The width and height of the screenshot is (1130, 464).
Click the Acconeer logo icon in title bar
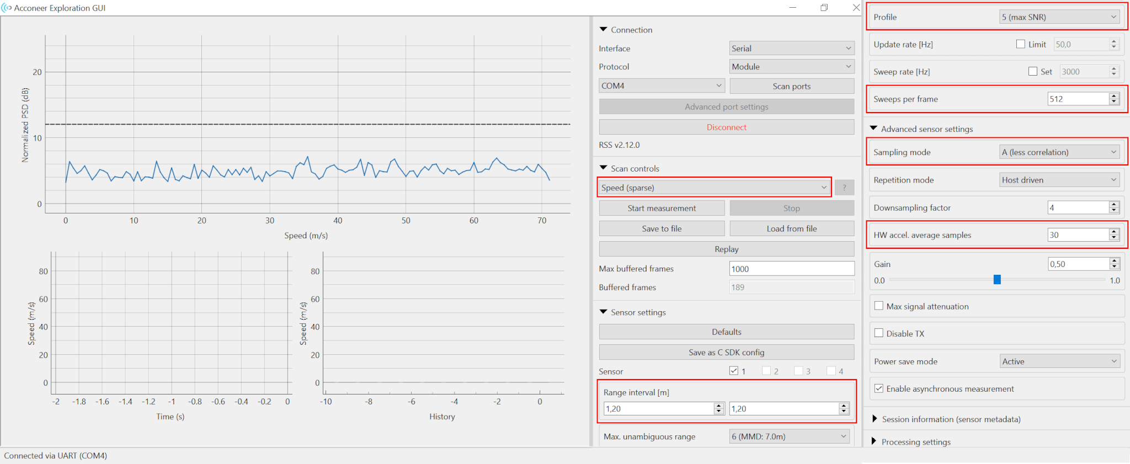[7, 8]
